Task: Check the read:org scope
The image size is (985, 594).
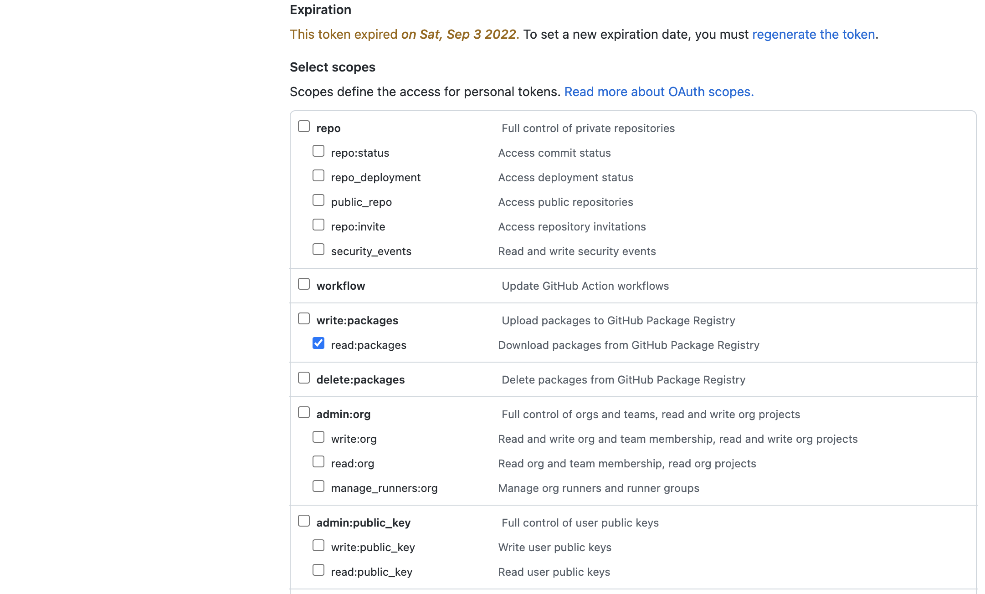Action: click(x=318, y=461)
